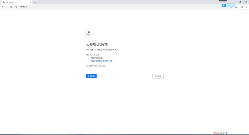Open the details button on error page
Screen dimensions: 249x135
coord(158,76)
